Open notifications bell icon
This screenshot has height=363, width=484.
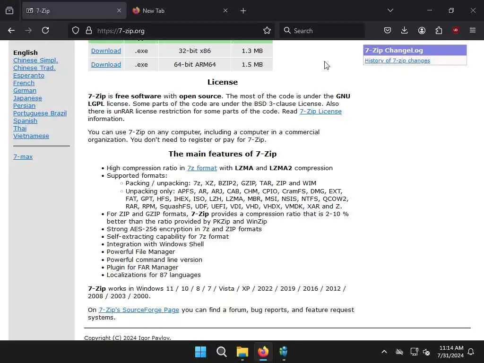[x=471, y=352]
